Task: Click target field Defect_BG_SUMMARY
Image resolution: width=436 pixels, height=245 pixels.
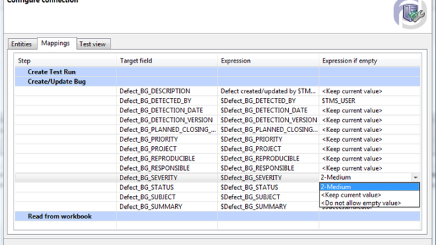Action: [151, 207]
